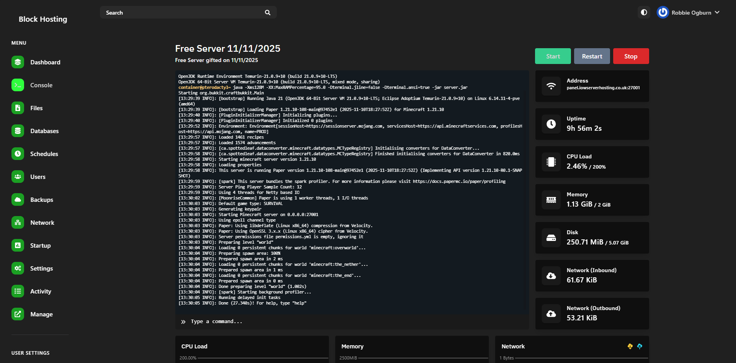Click the Memory chart heading

(352, 346)
